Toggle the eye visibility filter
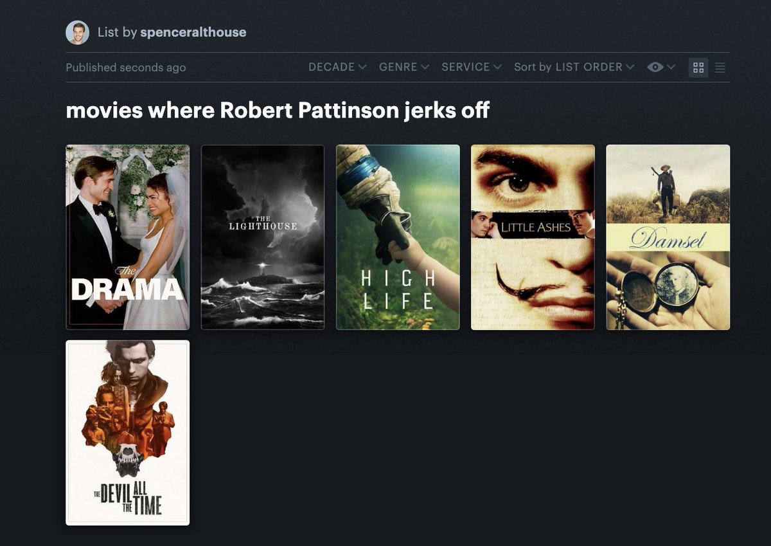 coord(661,67)
